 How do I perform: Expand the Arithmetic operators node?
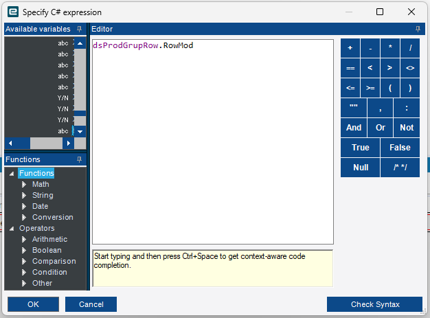(x=24, y=239)
